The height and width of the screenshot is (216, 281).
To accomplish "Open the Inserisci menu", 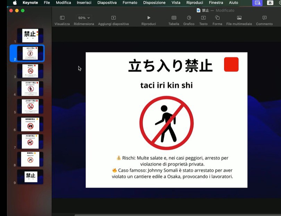I will (x=84, y=2).
